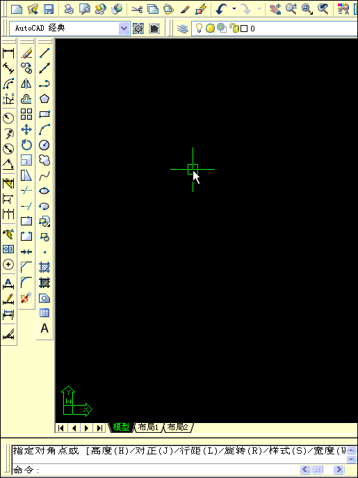The height and width of the screenshot is (478, 358).
Task: Click the Print (plot) icon
Action: [x=69, y=9]
